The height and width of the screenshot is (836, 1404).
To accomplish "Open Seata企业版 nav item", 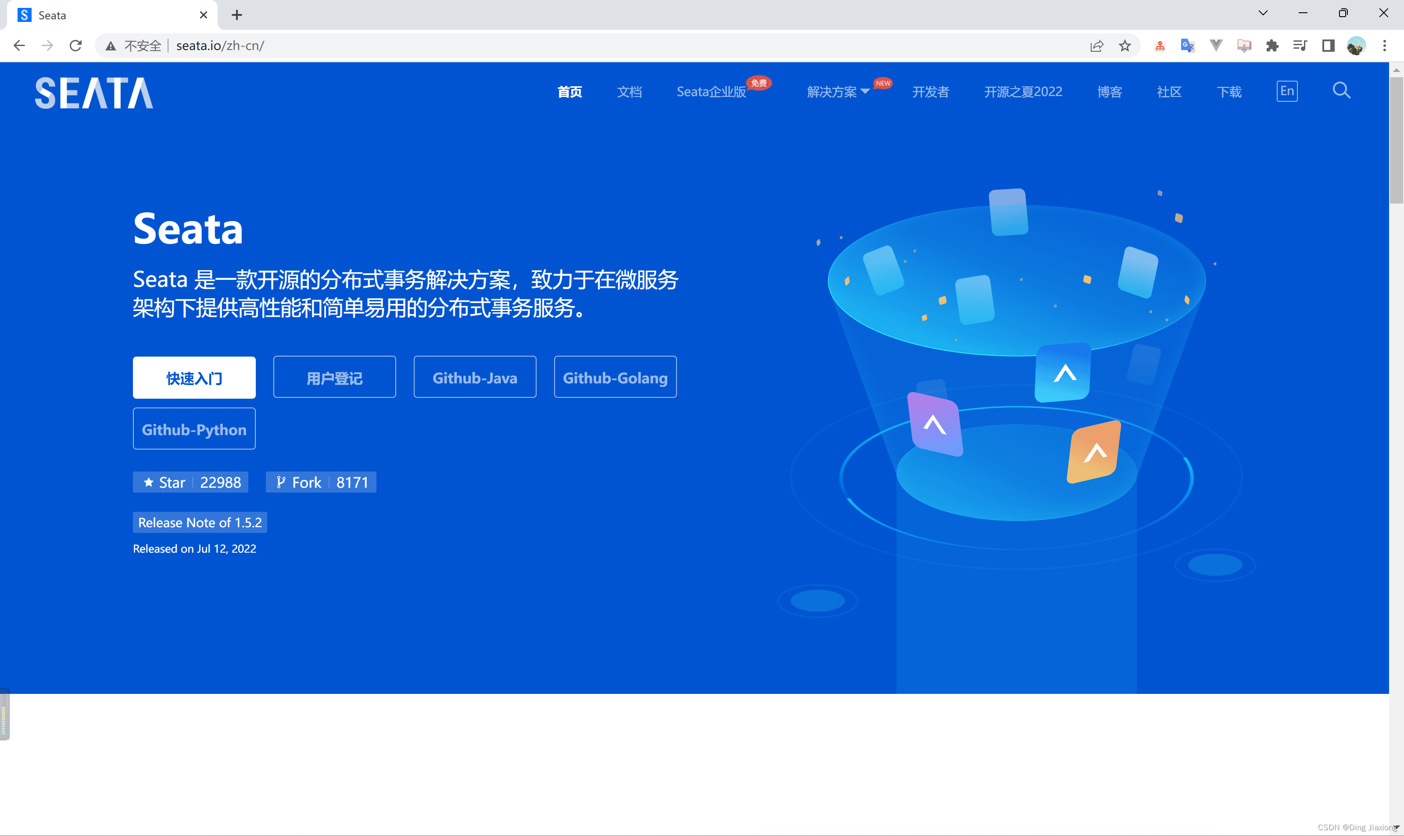I will click(x=712, y=92).
